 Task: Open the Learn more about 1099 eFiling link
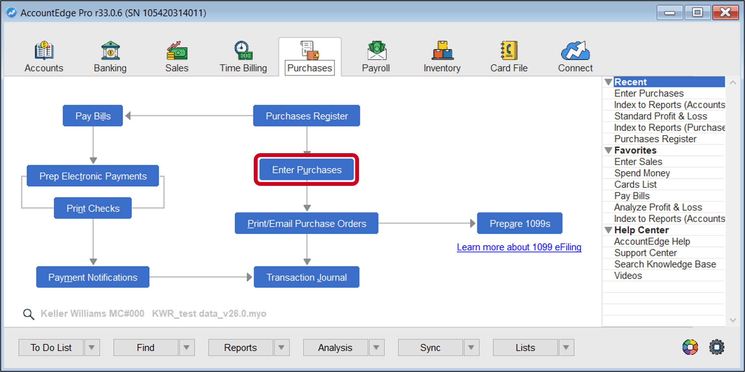click(x=519, y=247)
